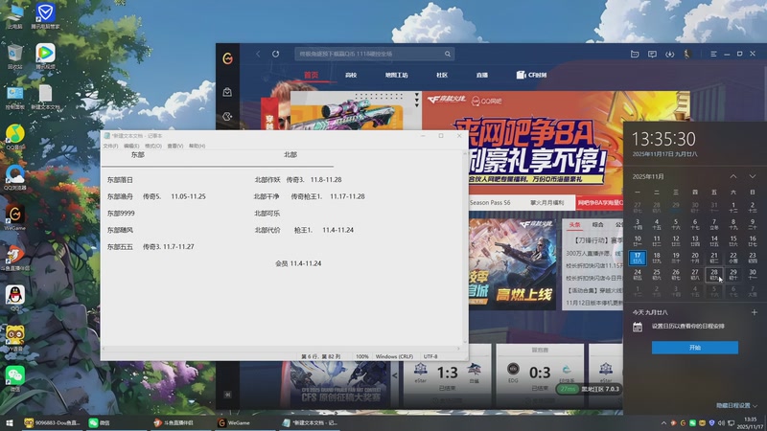
Task: Click the volume icon in system tray
Action: [721, 422]
